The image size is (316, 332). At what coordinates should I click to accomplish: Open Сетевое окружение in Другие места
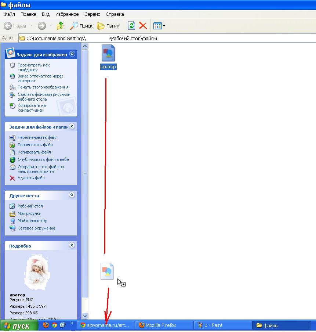tap(36, 228)
